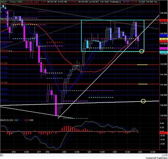Click the white 144.154 level label at left

(4, 19)
